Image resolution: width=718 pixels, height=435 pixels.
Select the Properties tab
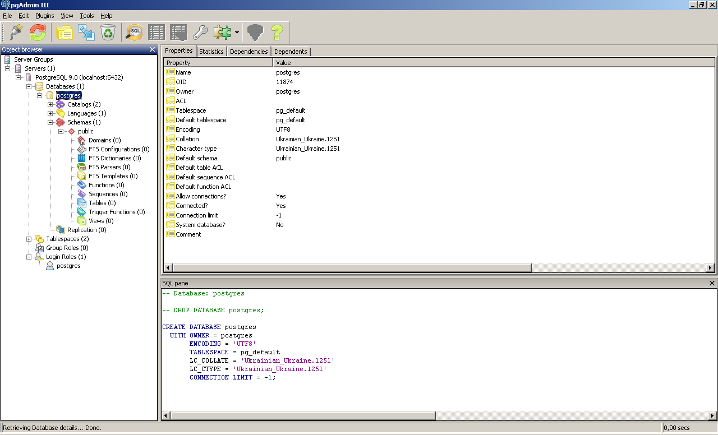click(x=179, y=50)
